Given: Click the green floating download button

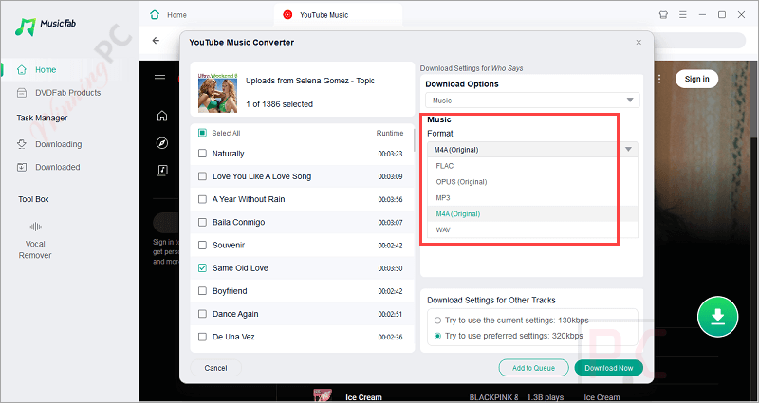Looking at the screenshot, I should (x=717, y=317).
